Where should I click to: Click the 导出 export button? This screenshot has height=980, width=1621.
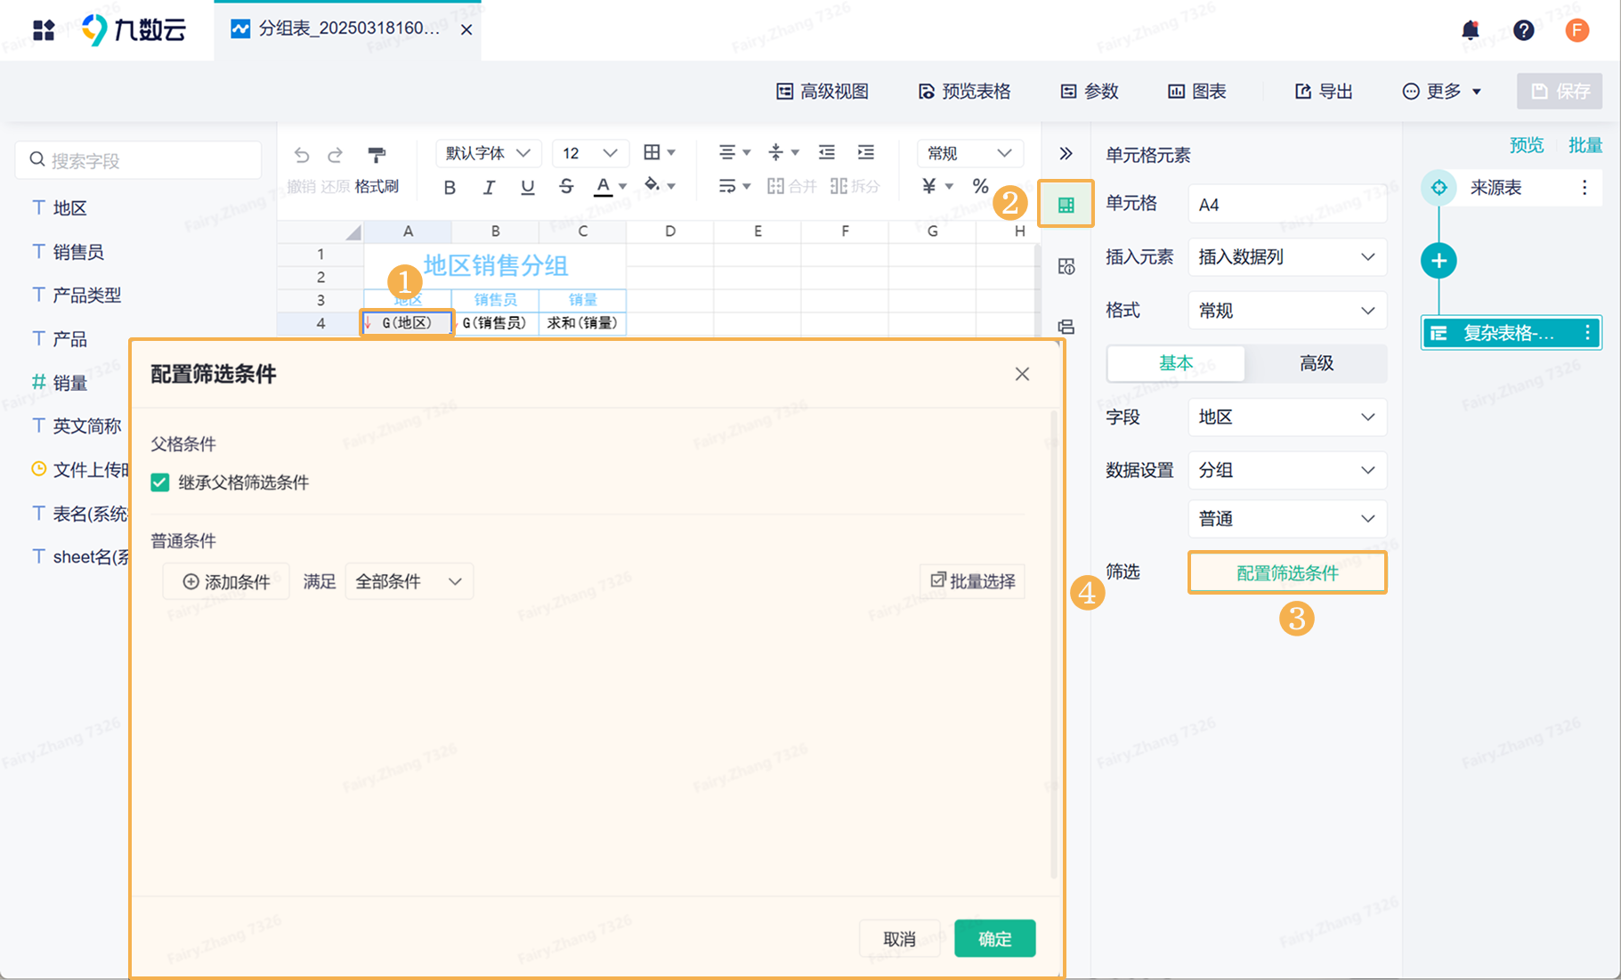pyautogui.click(x=1324, y=92)
